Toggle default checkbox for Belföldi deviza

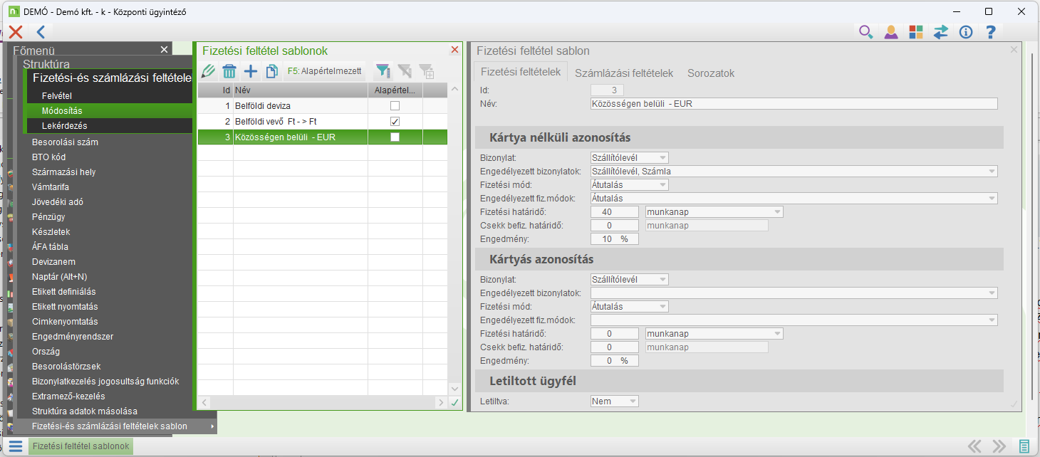(x=395, y=106)
